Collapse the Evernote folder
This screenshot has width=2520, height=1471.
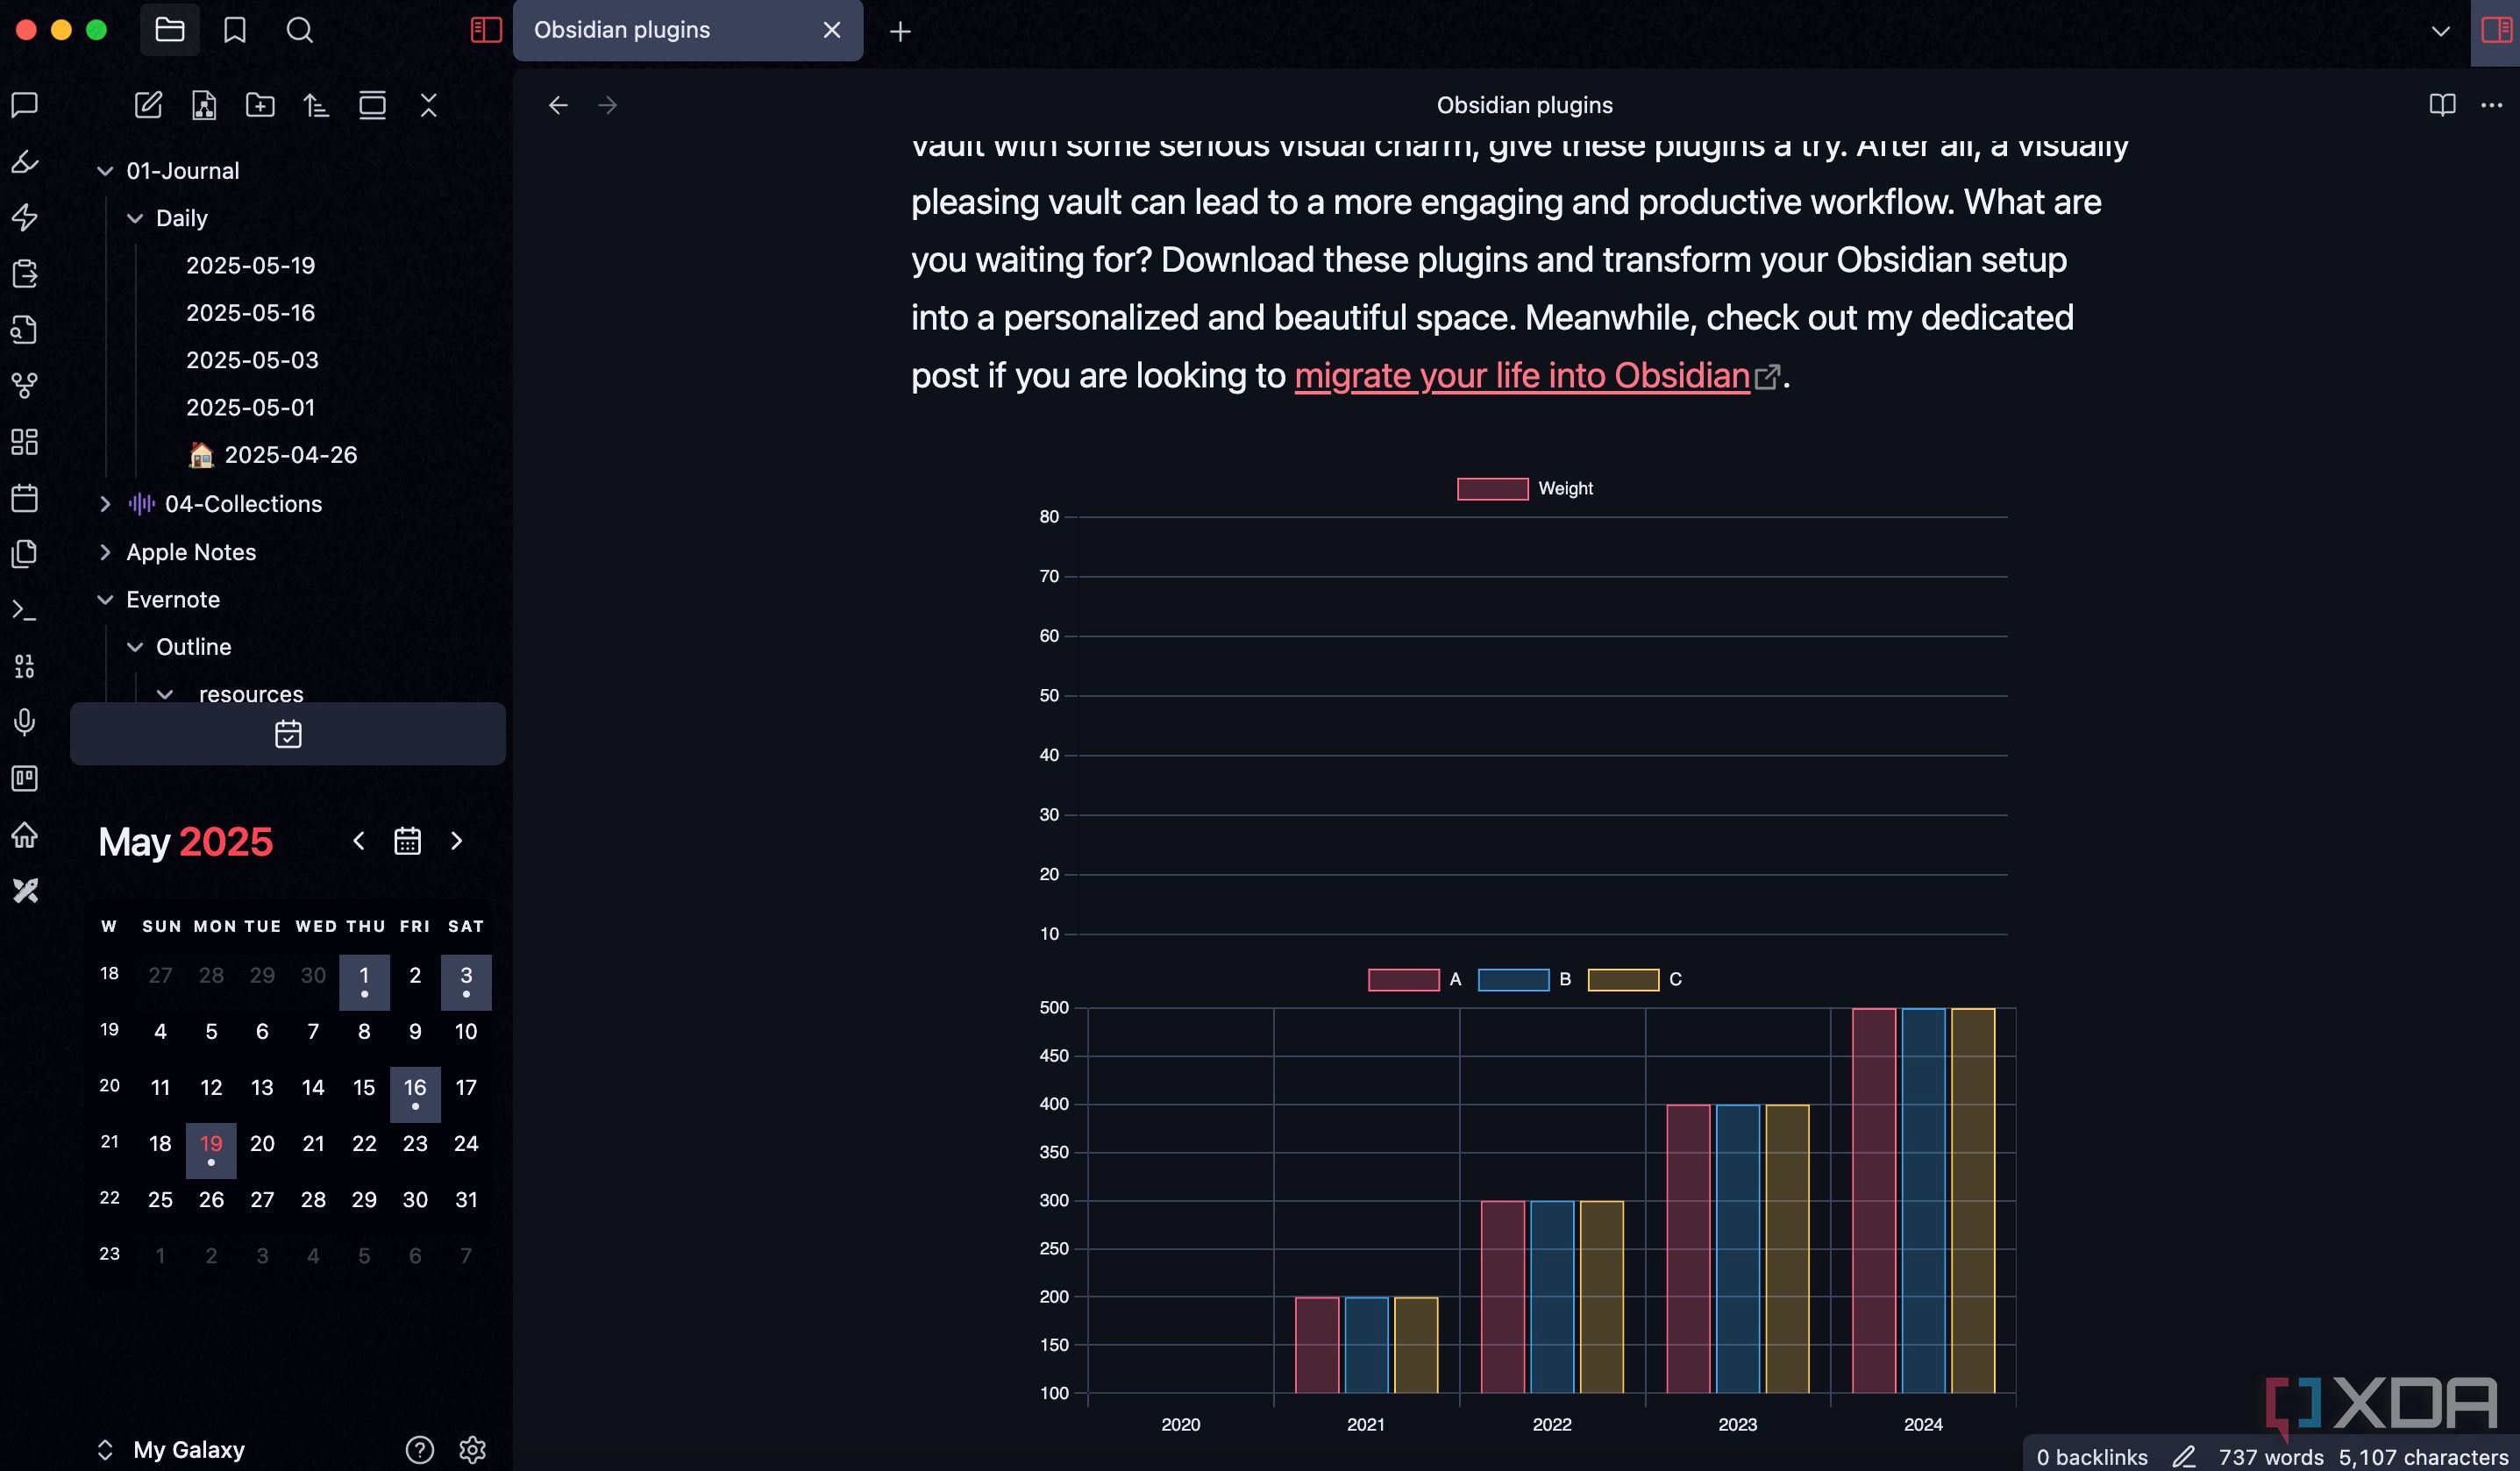[x=105, y=599]
